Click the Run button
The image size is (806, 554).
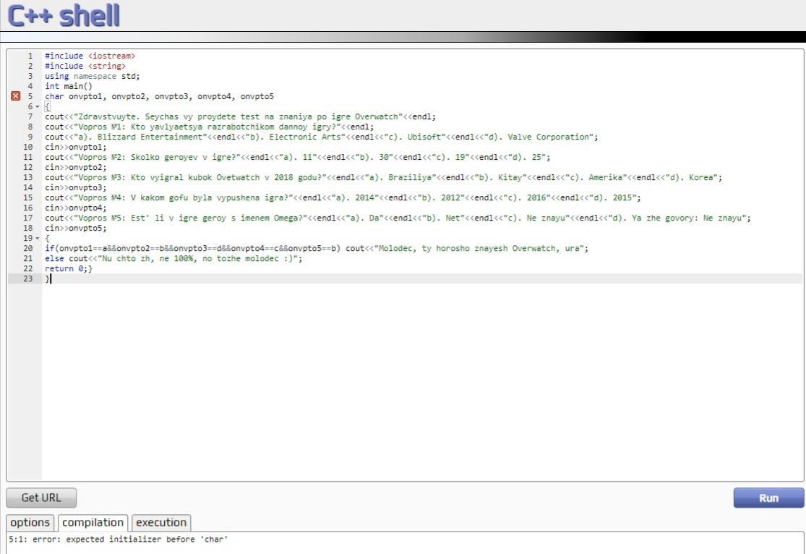click(768, 498)
